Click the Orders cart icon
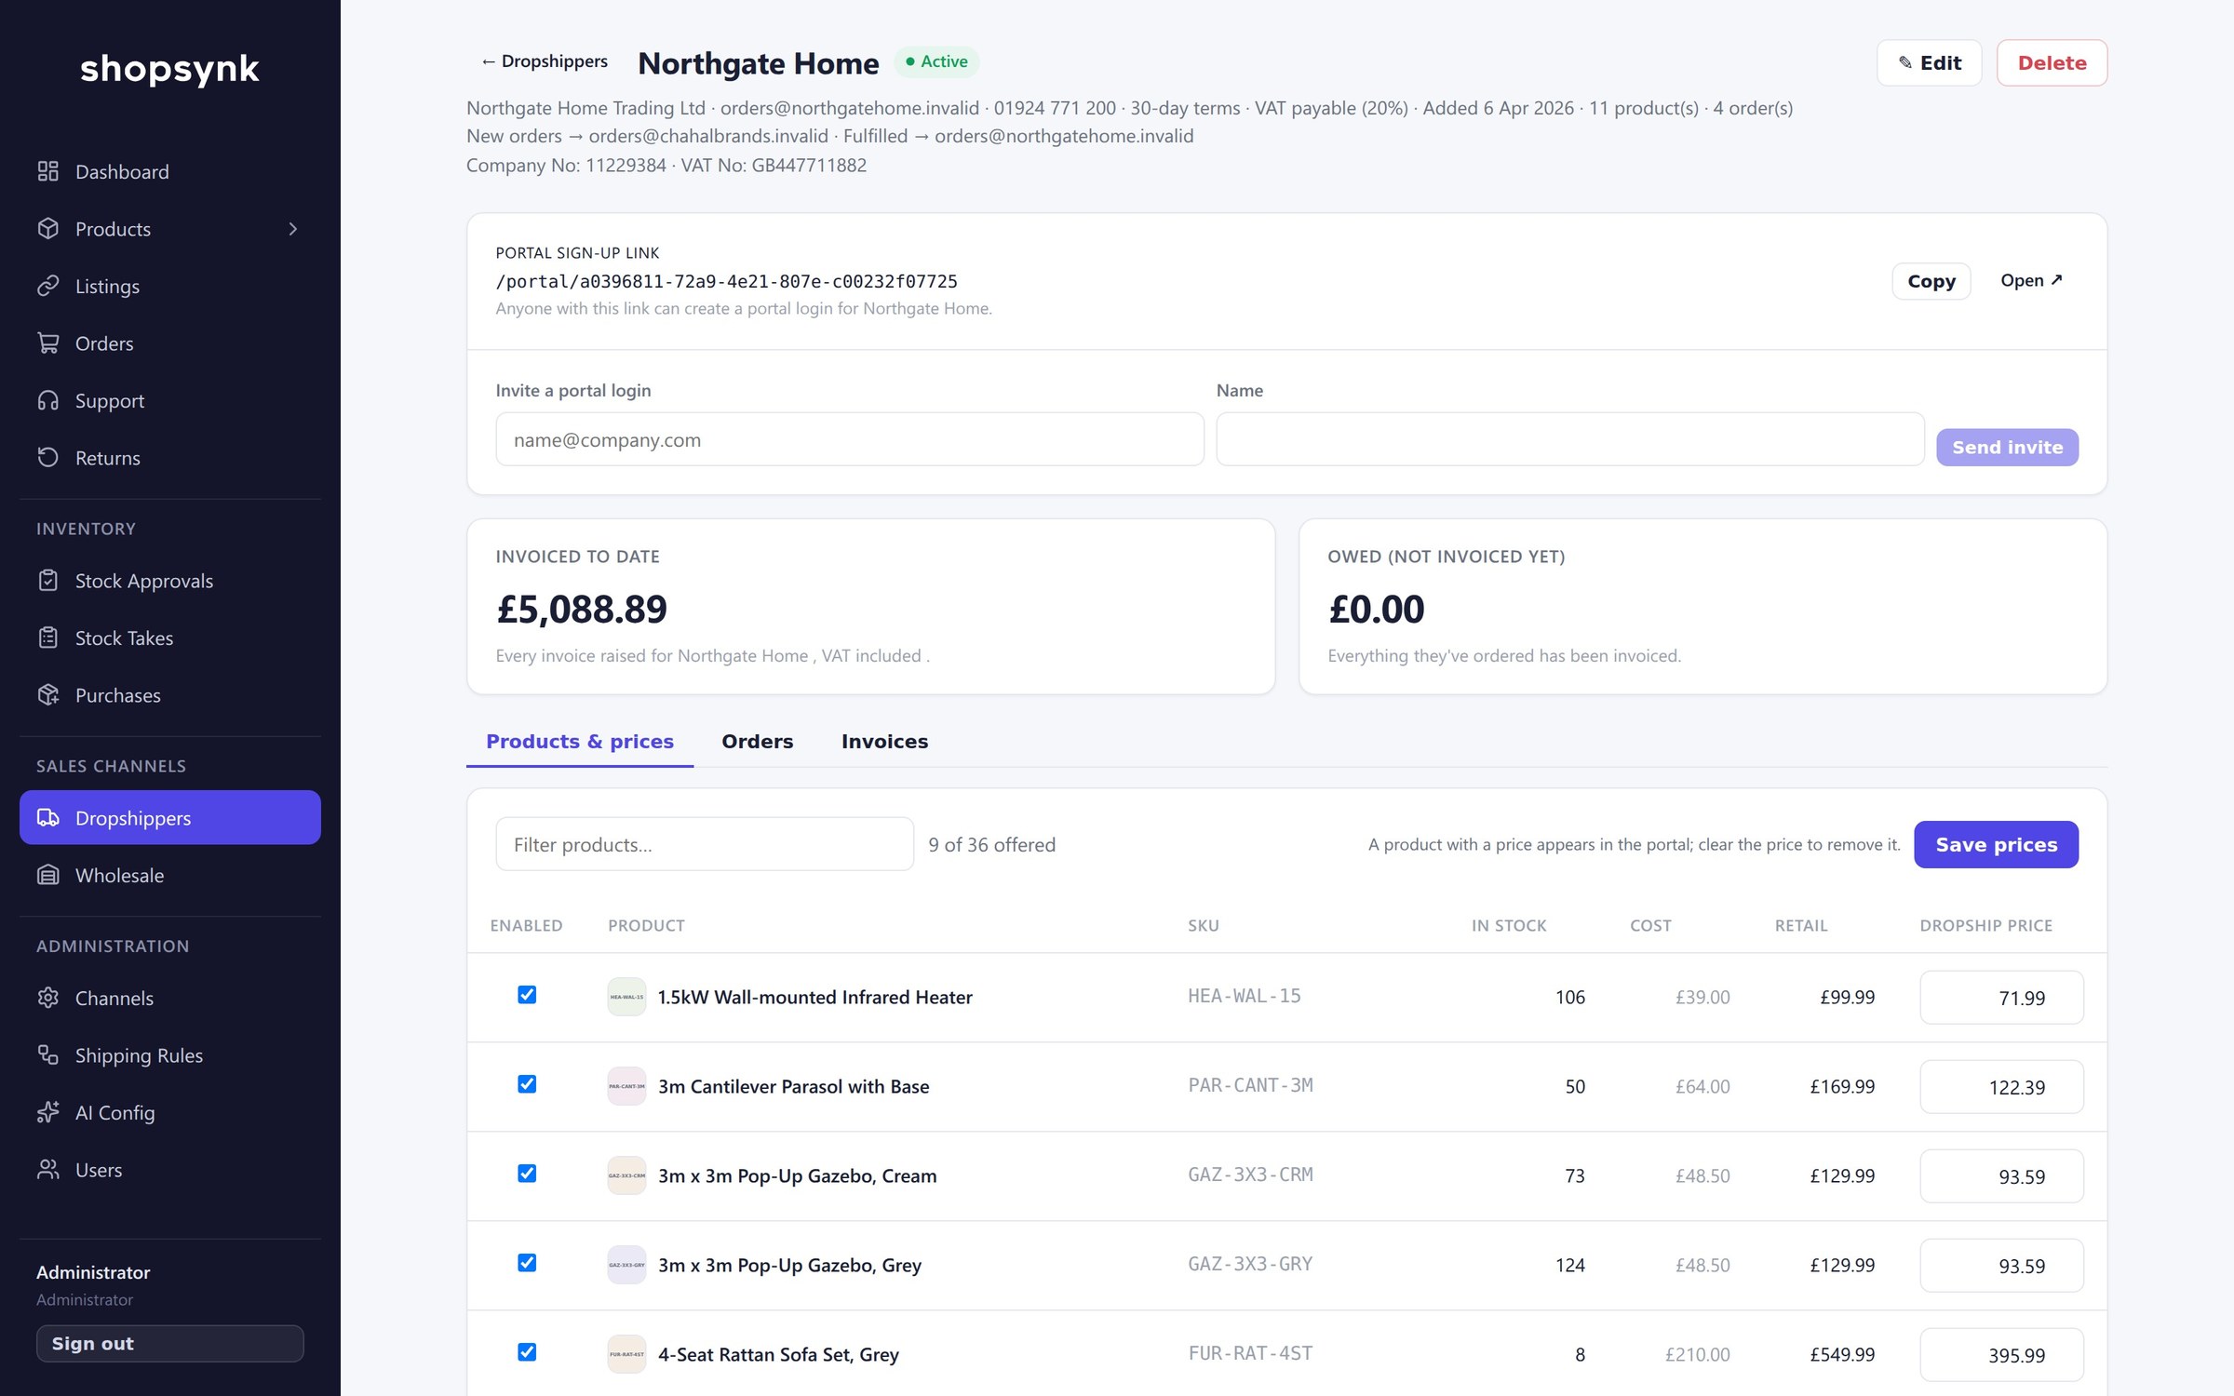The height and width of the screenshot is (1396, 2234). (x=48, y=343)
